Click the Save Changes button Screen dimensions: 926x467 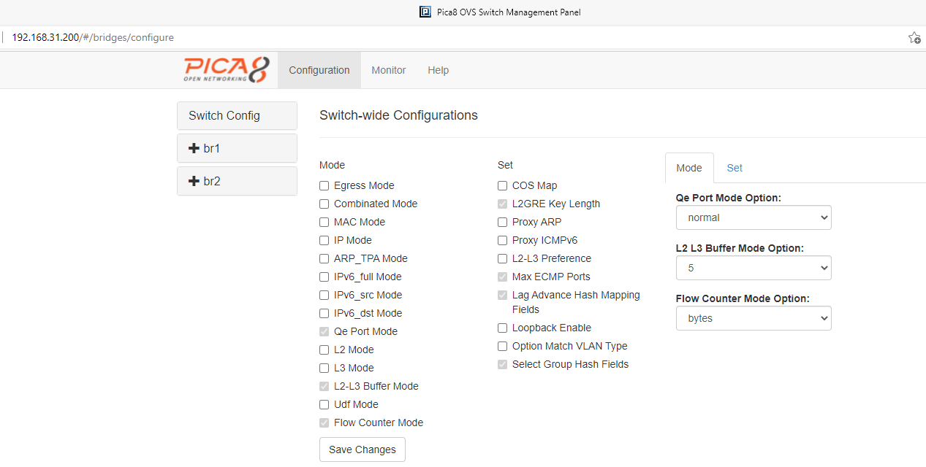click(363, 449)
